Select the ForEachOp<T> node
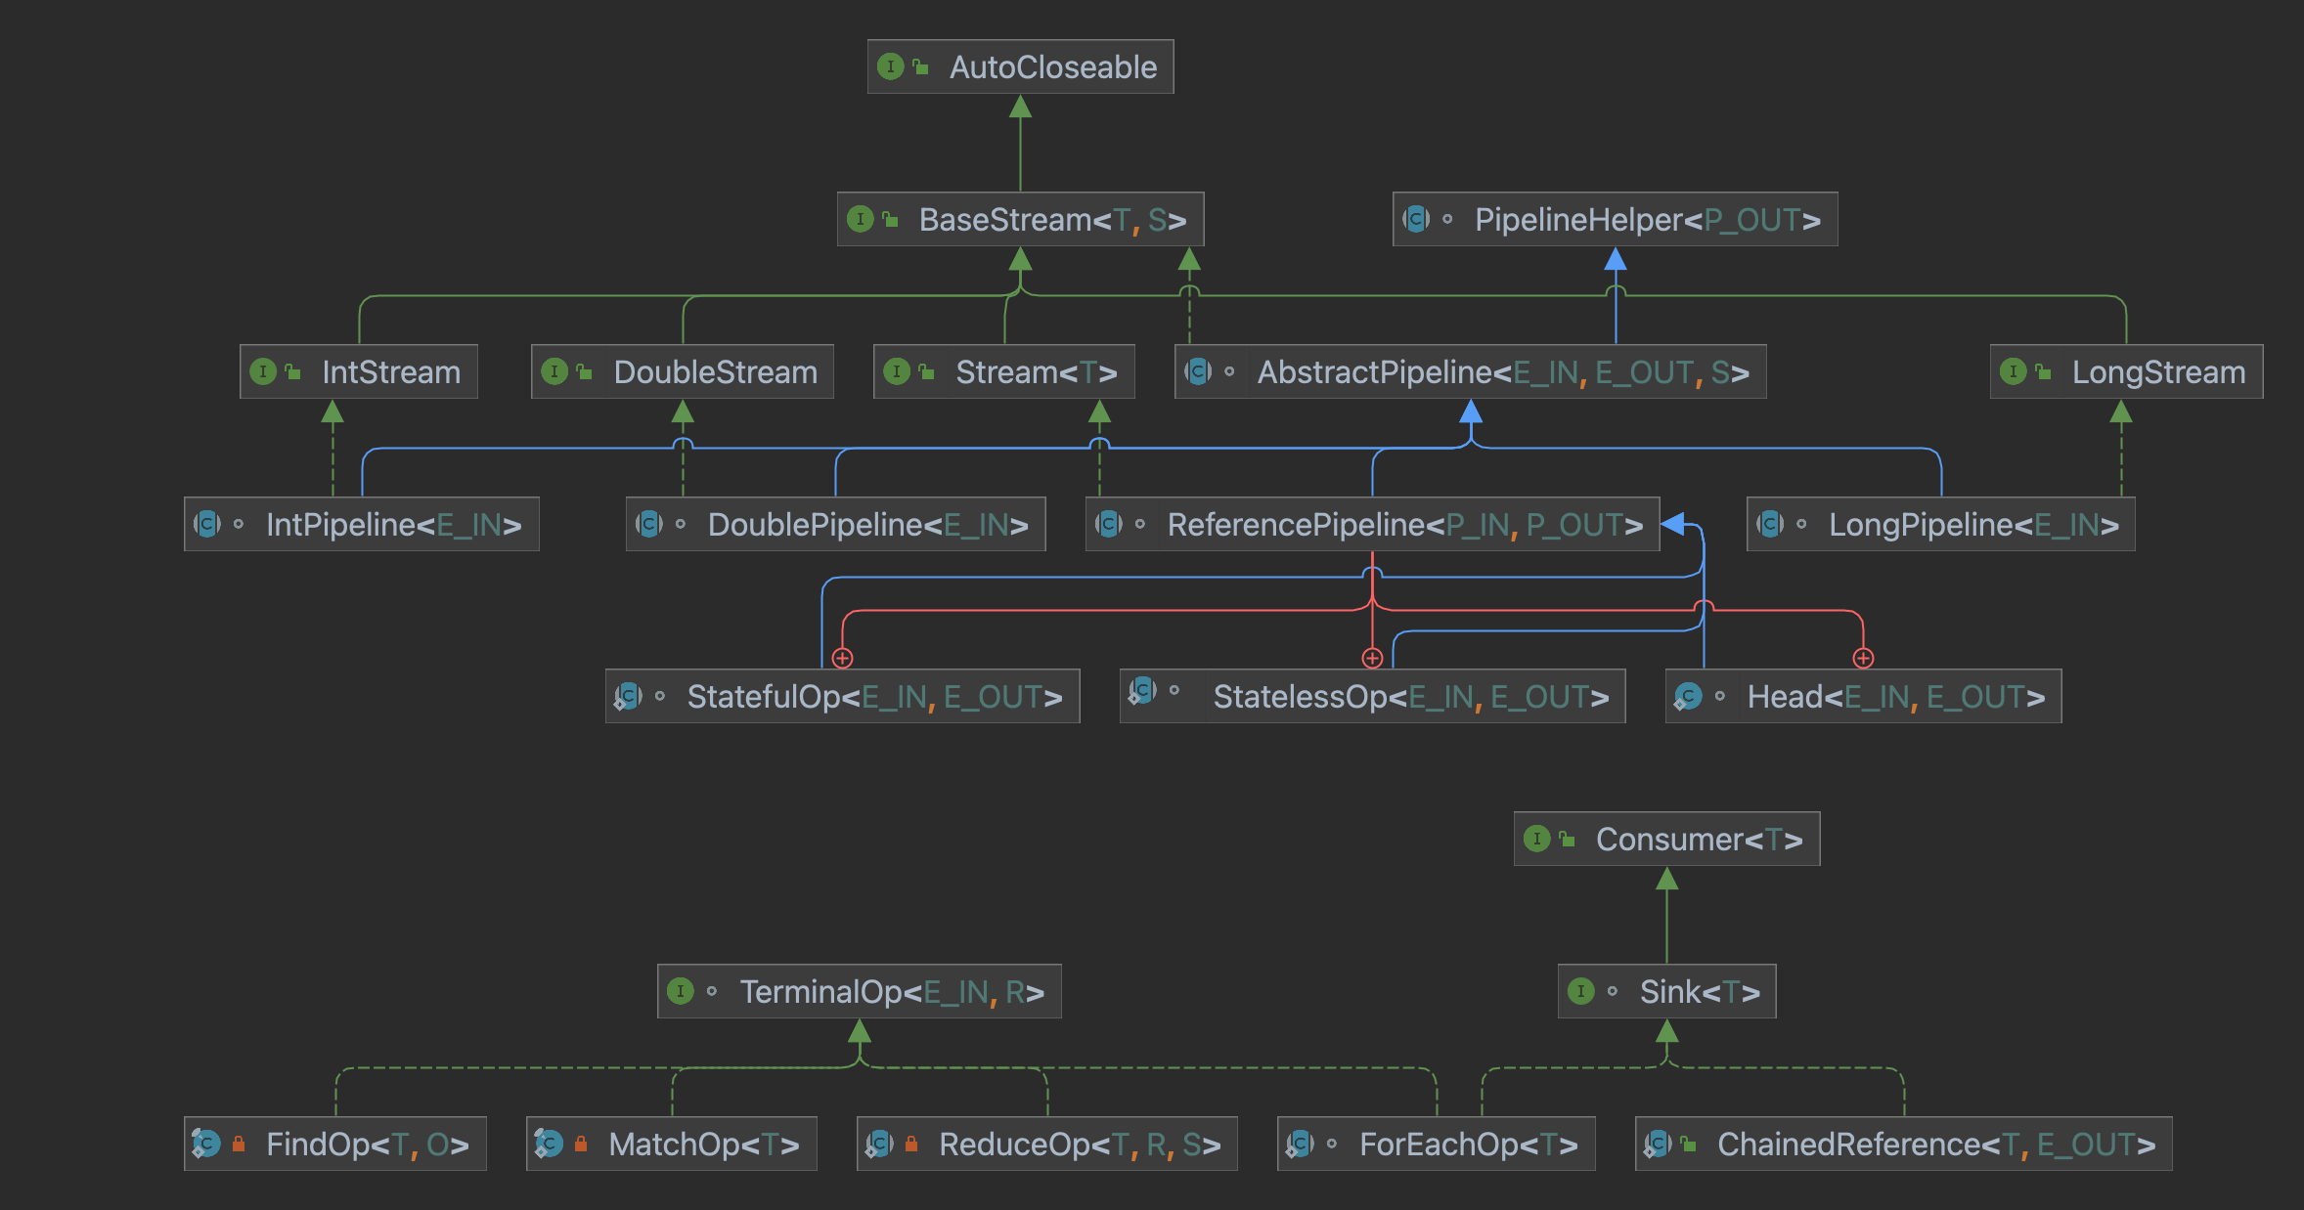Image resolution: width=2304 pixels, height=1210 pixels. pyautogui.click(x=1467, y=1145)
